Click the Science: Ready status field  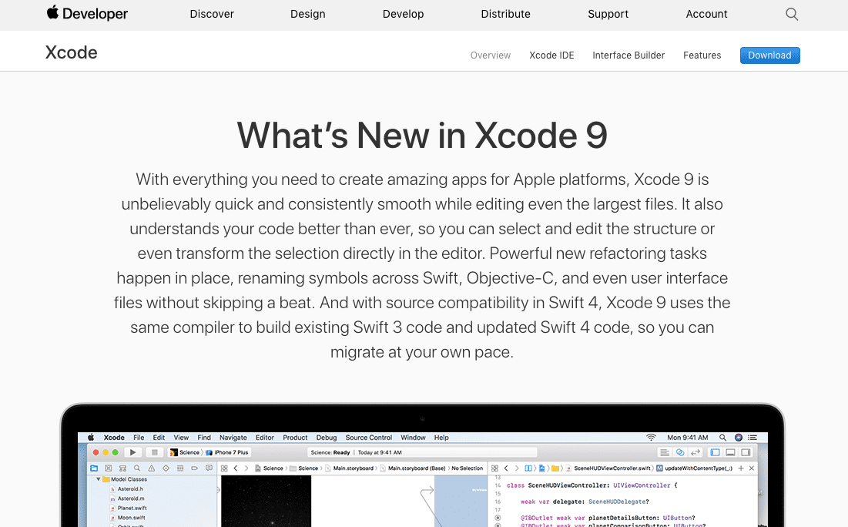coord(422,452)
